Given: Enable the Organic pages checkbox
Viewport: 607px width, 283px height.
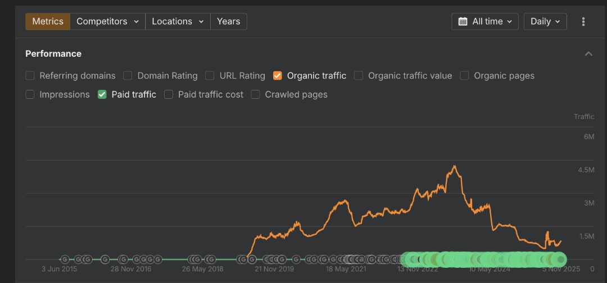Looking at the screenshot, I should (465, 76).
